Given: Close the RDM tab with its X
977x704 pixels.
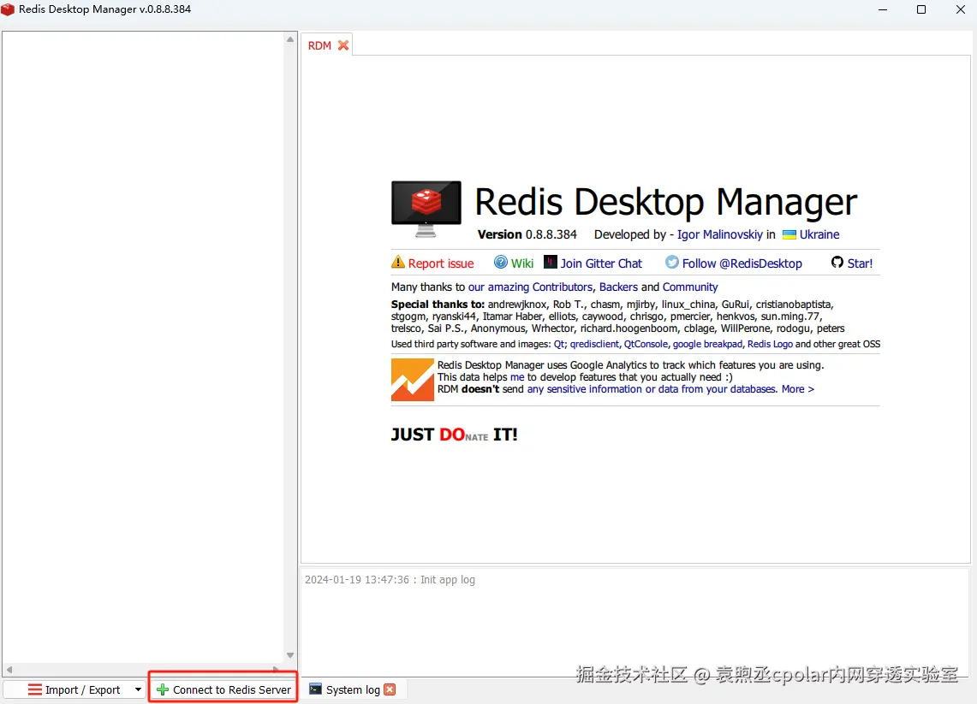Looking at the screenshot, I should (343, 45).
